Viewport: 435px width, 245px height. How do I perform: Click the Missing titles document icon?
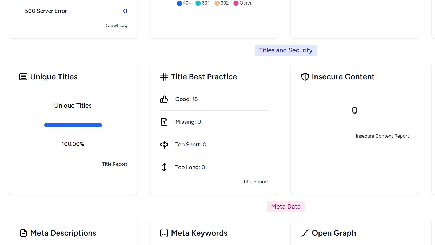[164, 122]
